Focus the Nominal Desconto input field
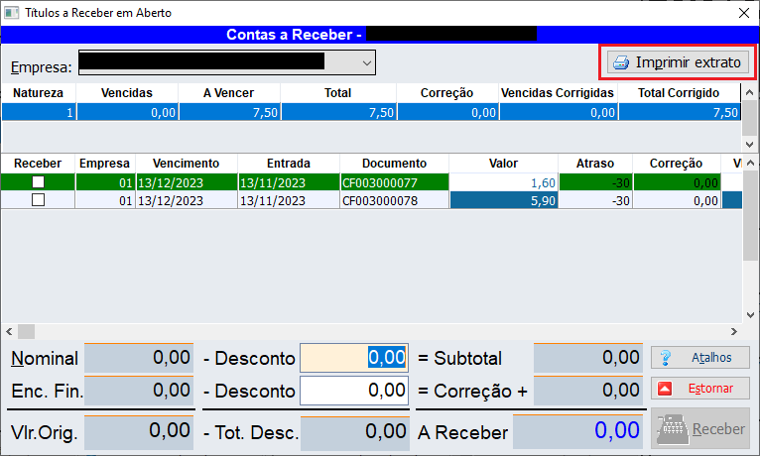 353,358
